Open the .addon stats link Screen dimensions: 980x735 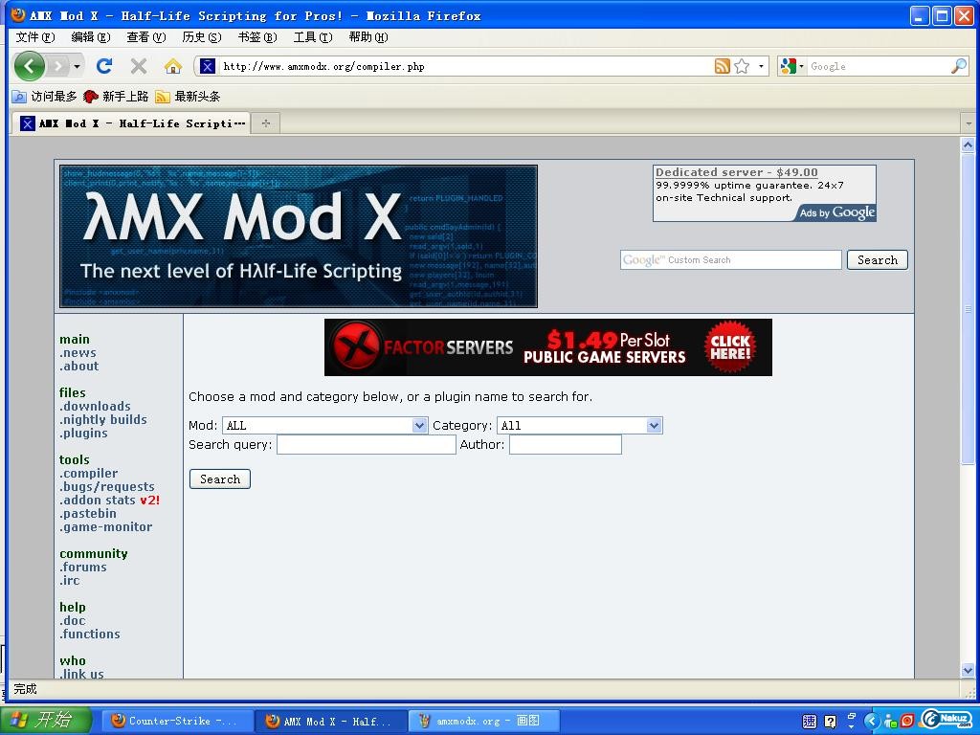pyautogui.click(x=98, y=500)
